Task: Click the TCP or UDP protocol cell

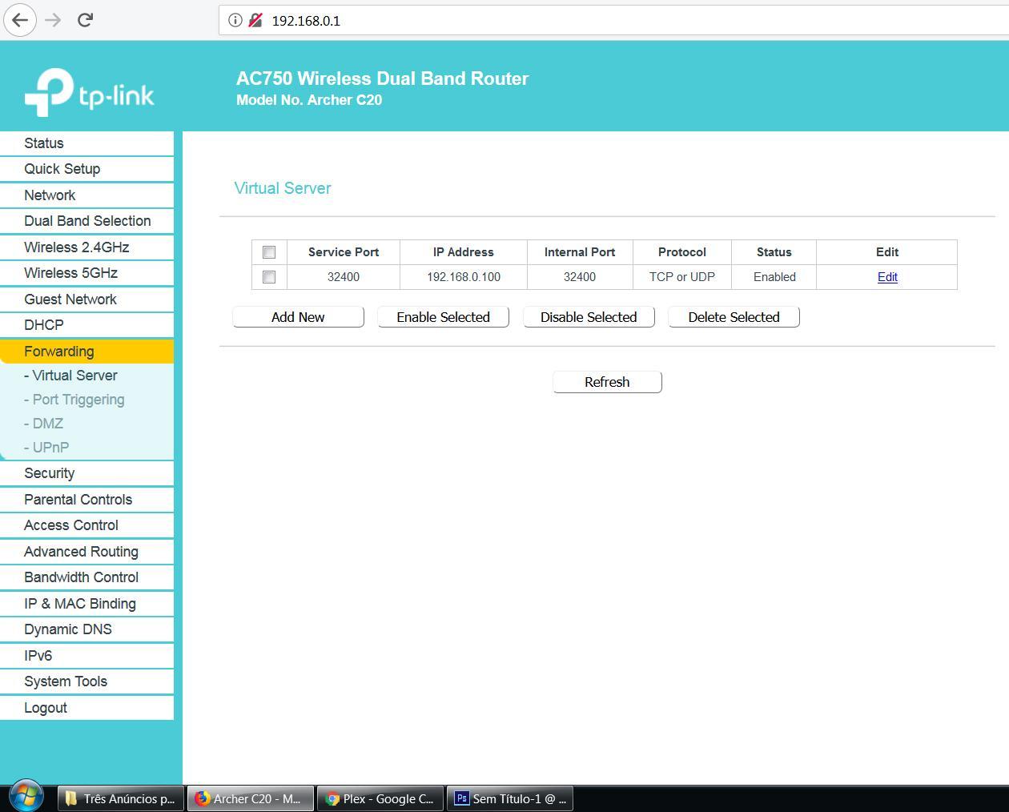Action: [x=682, y=277]
